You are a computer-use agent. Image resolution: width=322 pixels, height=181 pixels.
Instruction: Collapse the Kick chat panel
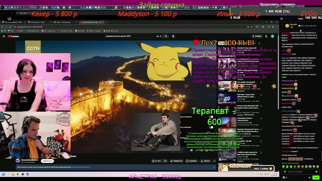pos(281,19)
